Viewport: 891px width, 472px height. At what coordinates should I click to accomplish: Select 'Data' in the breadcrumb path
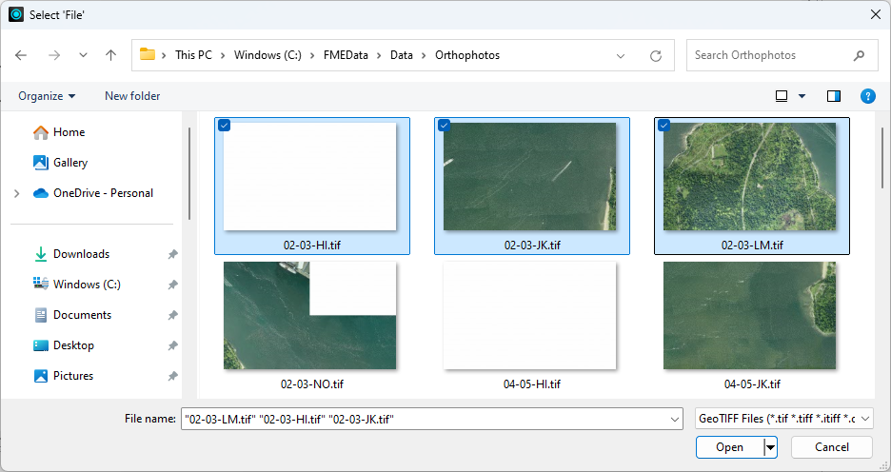coord(401,55)
